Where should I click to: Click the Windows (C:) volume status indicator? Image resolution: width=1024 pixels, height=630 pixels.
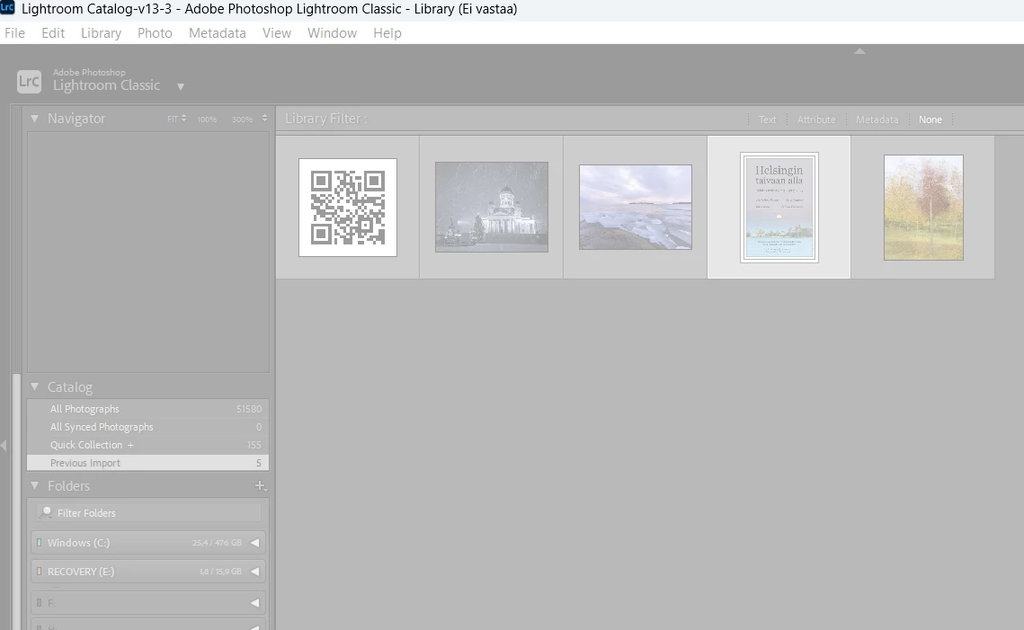(x=40, y=543)
